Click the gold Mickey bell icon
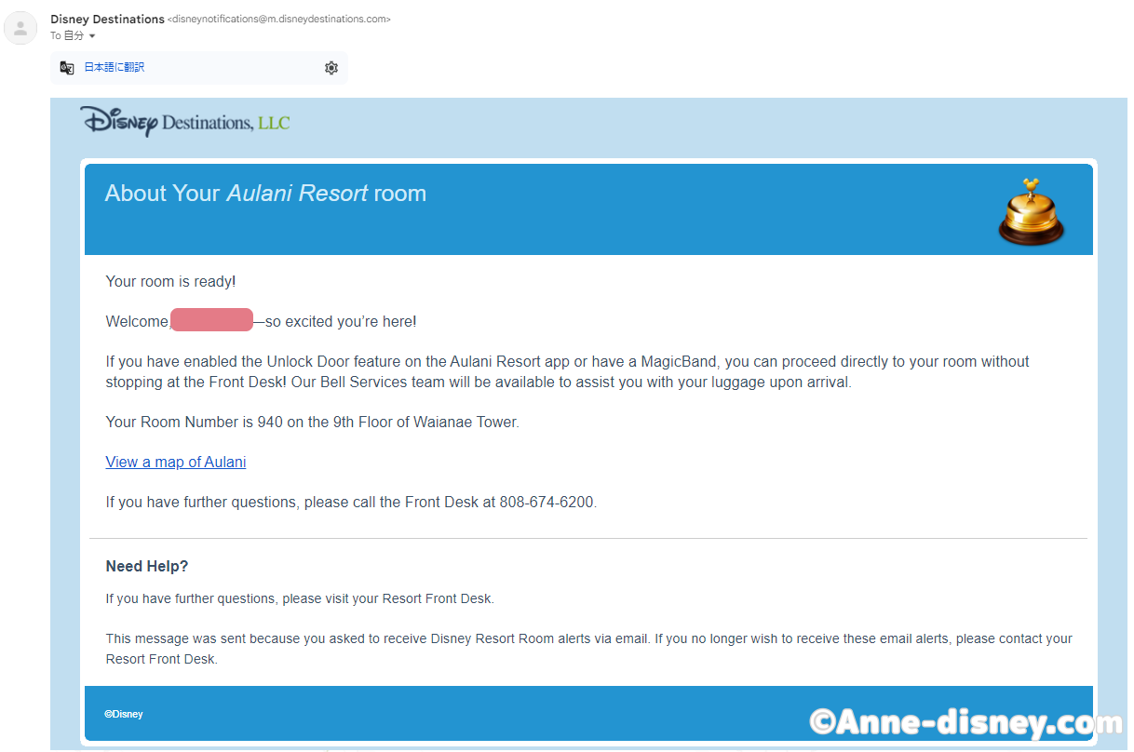Viewport: 1134px width, 752px height. pyautogui.click(x=1032, y=212)
